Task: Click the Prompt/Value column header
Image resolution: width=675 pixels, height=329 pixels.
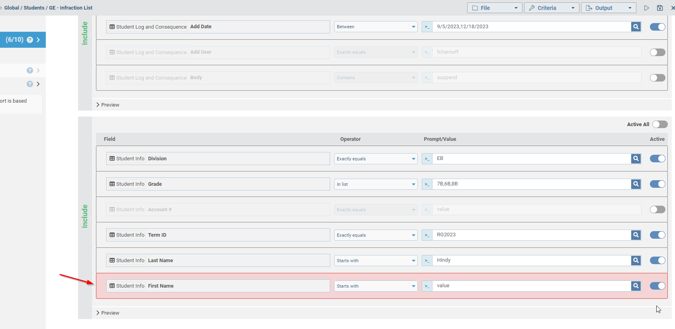Action: 440,139
